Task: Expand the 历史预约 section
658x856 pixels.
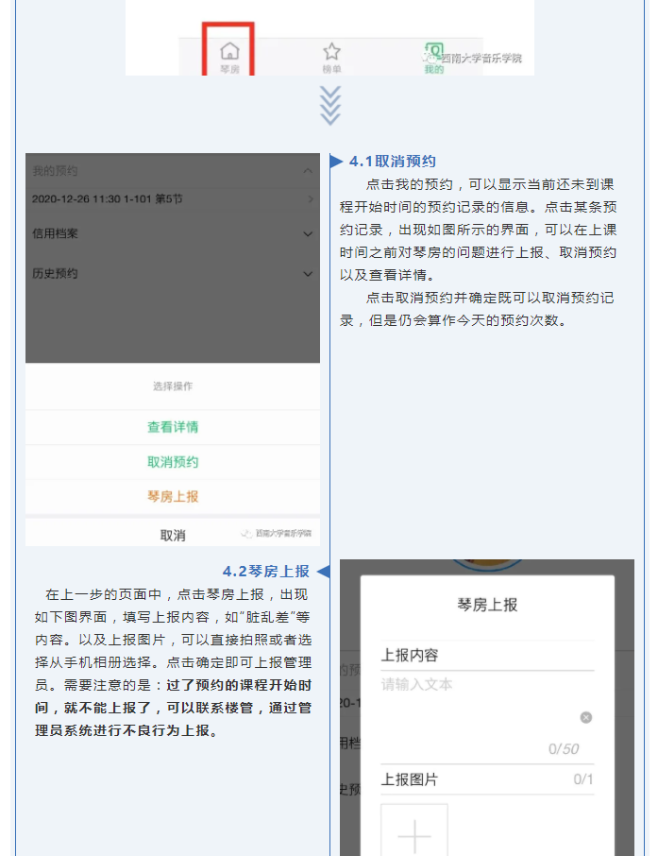Action: tap(308, 274)
